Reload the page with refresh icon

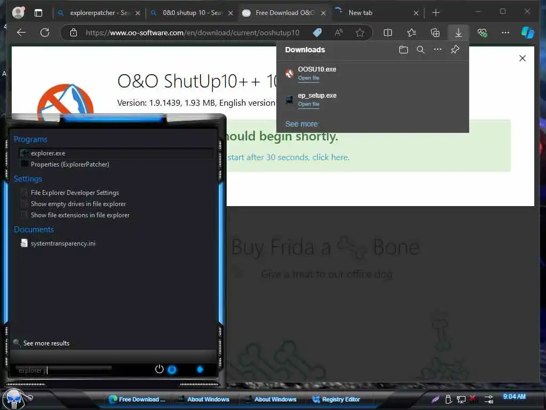click(45, 33)
